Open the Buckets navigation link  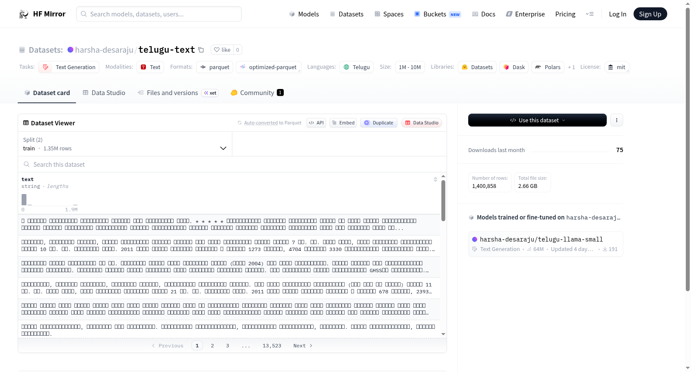[x=437, y=14]
